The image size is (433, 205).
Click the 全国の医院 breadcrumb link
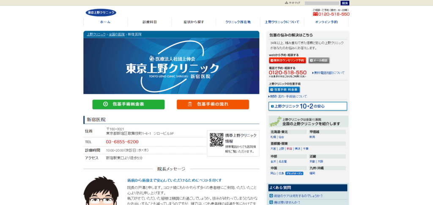click(x=117, y=35)
